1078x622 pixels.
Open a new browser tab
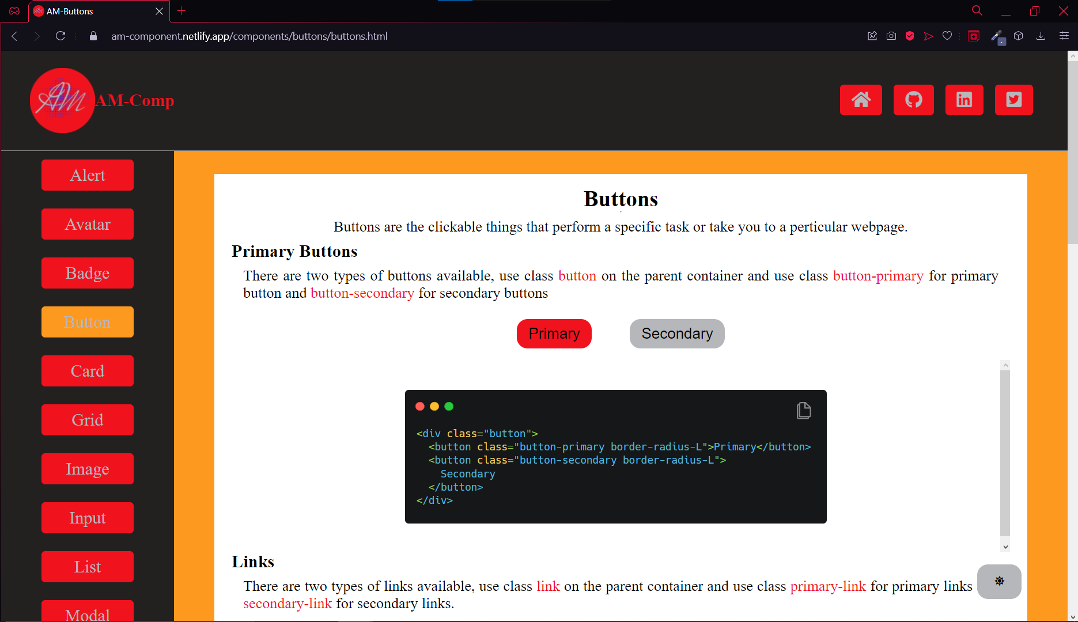(181, 11)
